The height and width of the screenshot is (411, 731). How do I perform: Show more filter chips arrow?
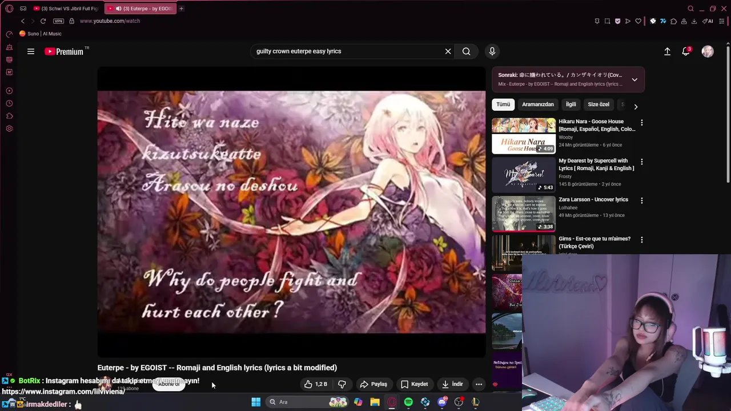pyautogui.click(x=636, y=107)
